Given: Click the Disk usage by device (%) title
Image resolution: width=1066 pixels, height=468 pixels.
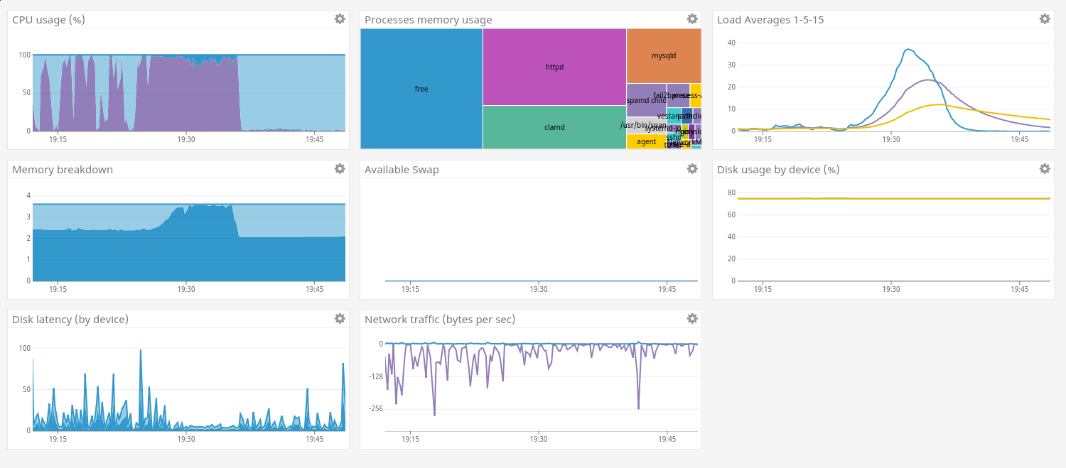Looking at the screenshot, I should (778, 170).
